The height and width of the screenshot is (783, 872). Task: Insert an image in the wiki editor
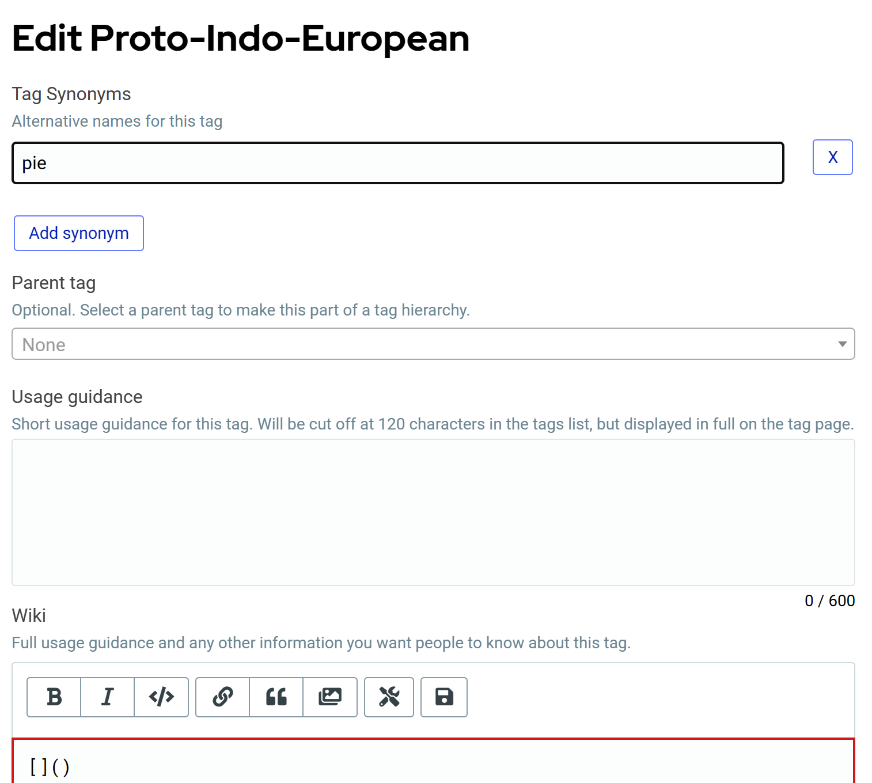tap(330, 697)
